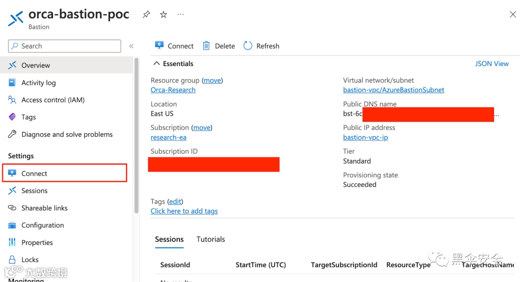Switch to the Sessions tab
This screenshot has height=282, width=520.
169,240
